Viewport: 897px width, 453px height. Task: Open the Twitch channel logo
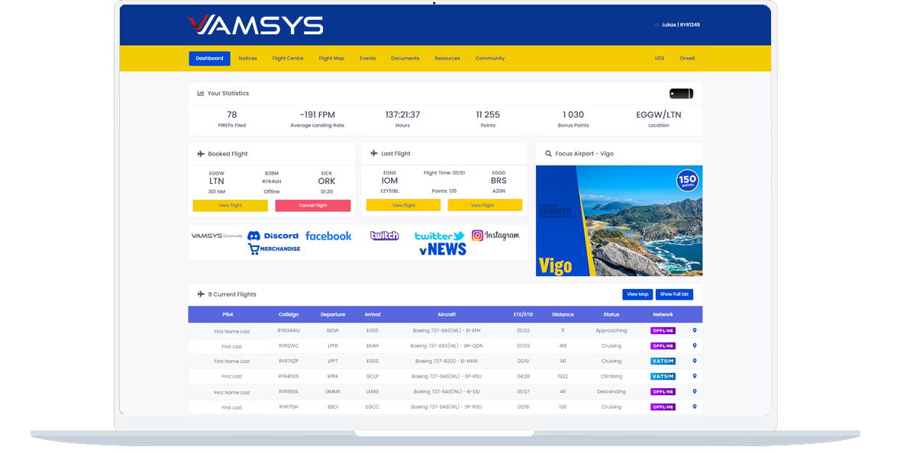click(x=385, y=236)
